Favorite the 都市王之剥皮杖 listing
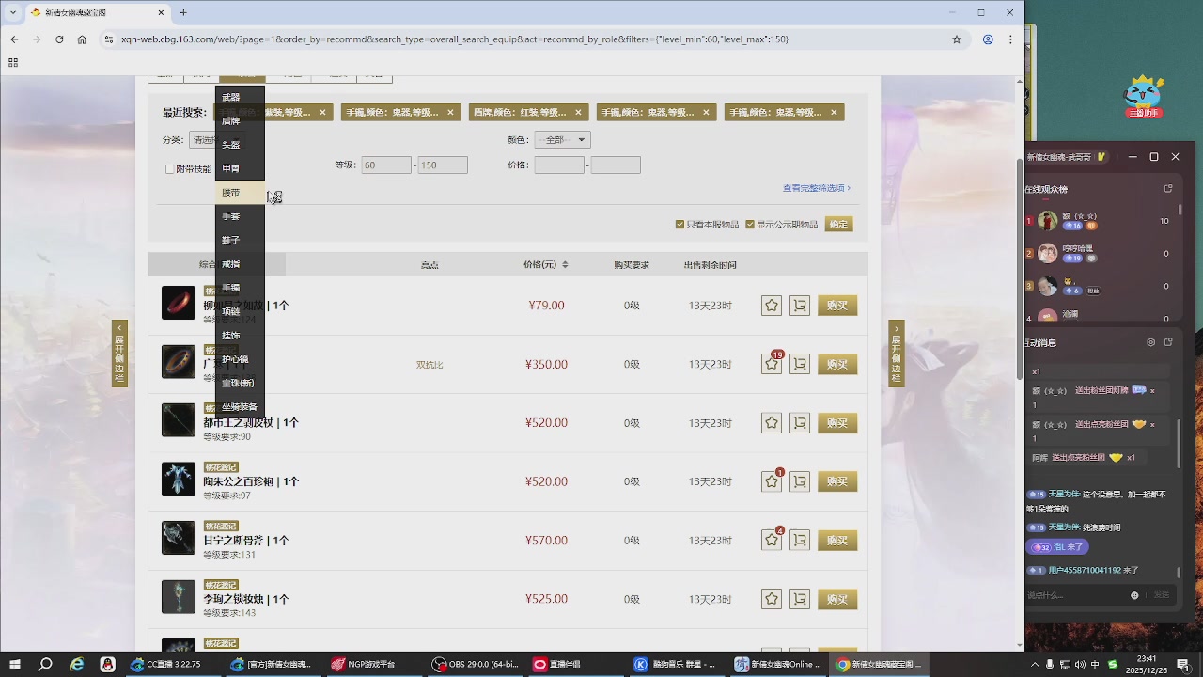This screenshot has height=677, width=1203. coord(772,423)
